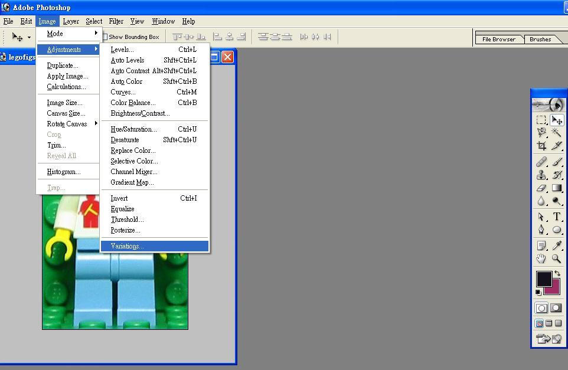Choose Histogram menu entry
This screenshot has width=568, height=370.
68,172
